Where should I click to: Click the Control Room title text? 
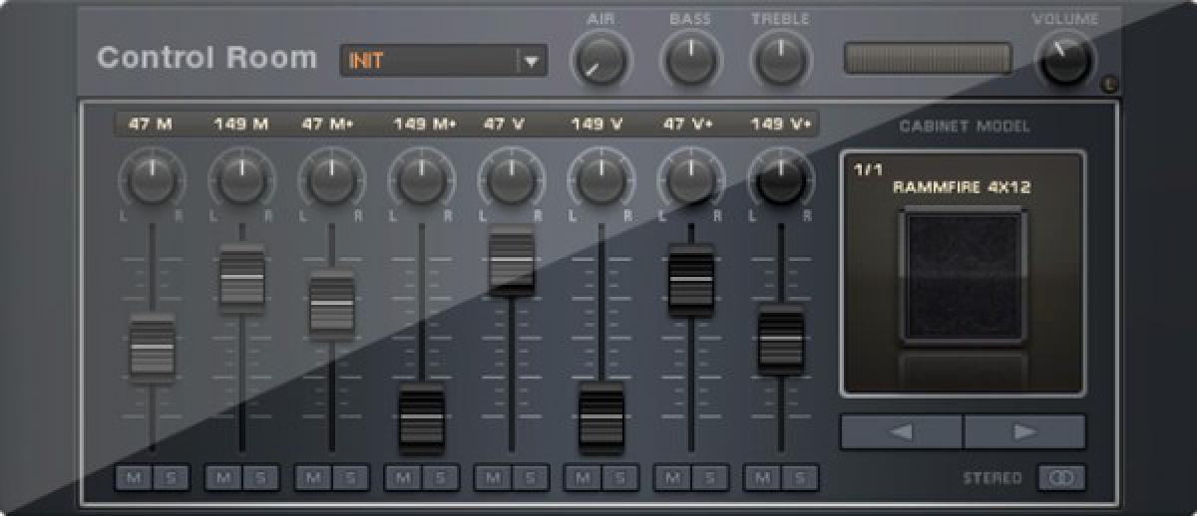click(x=206, y=58)
